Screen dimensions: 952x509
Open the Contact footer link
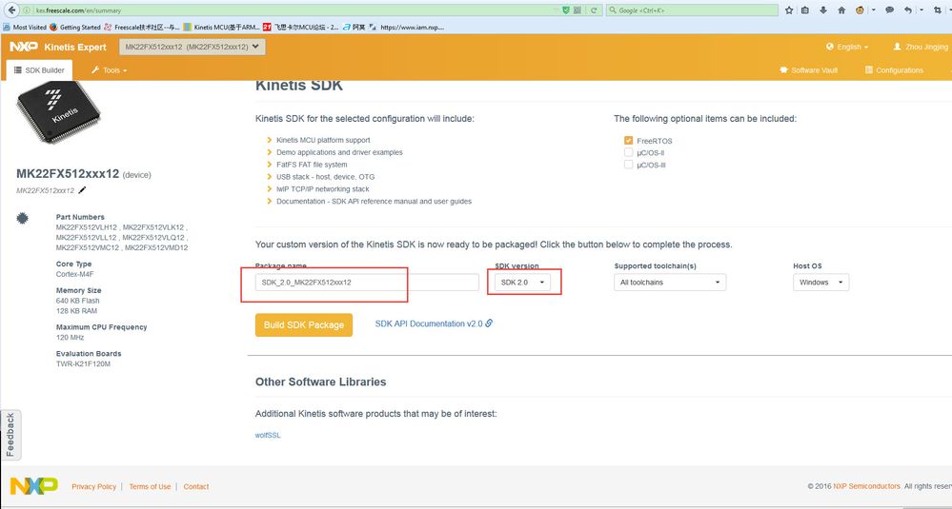pos(195,486)
